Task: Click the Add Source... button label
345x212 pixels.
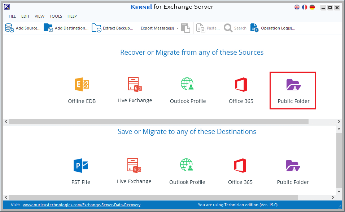Action: point(28,28)
